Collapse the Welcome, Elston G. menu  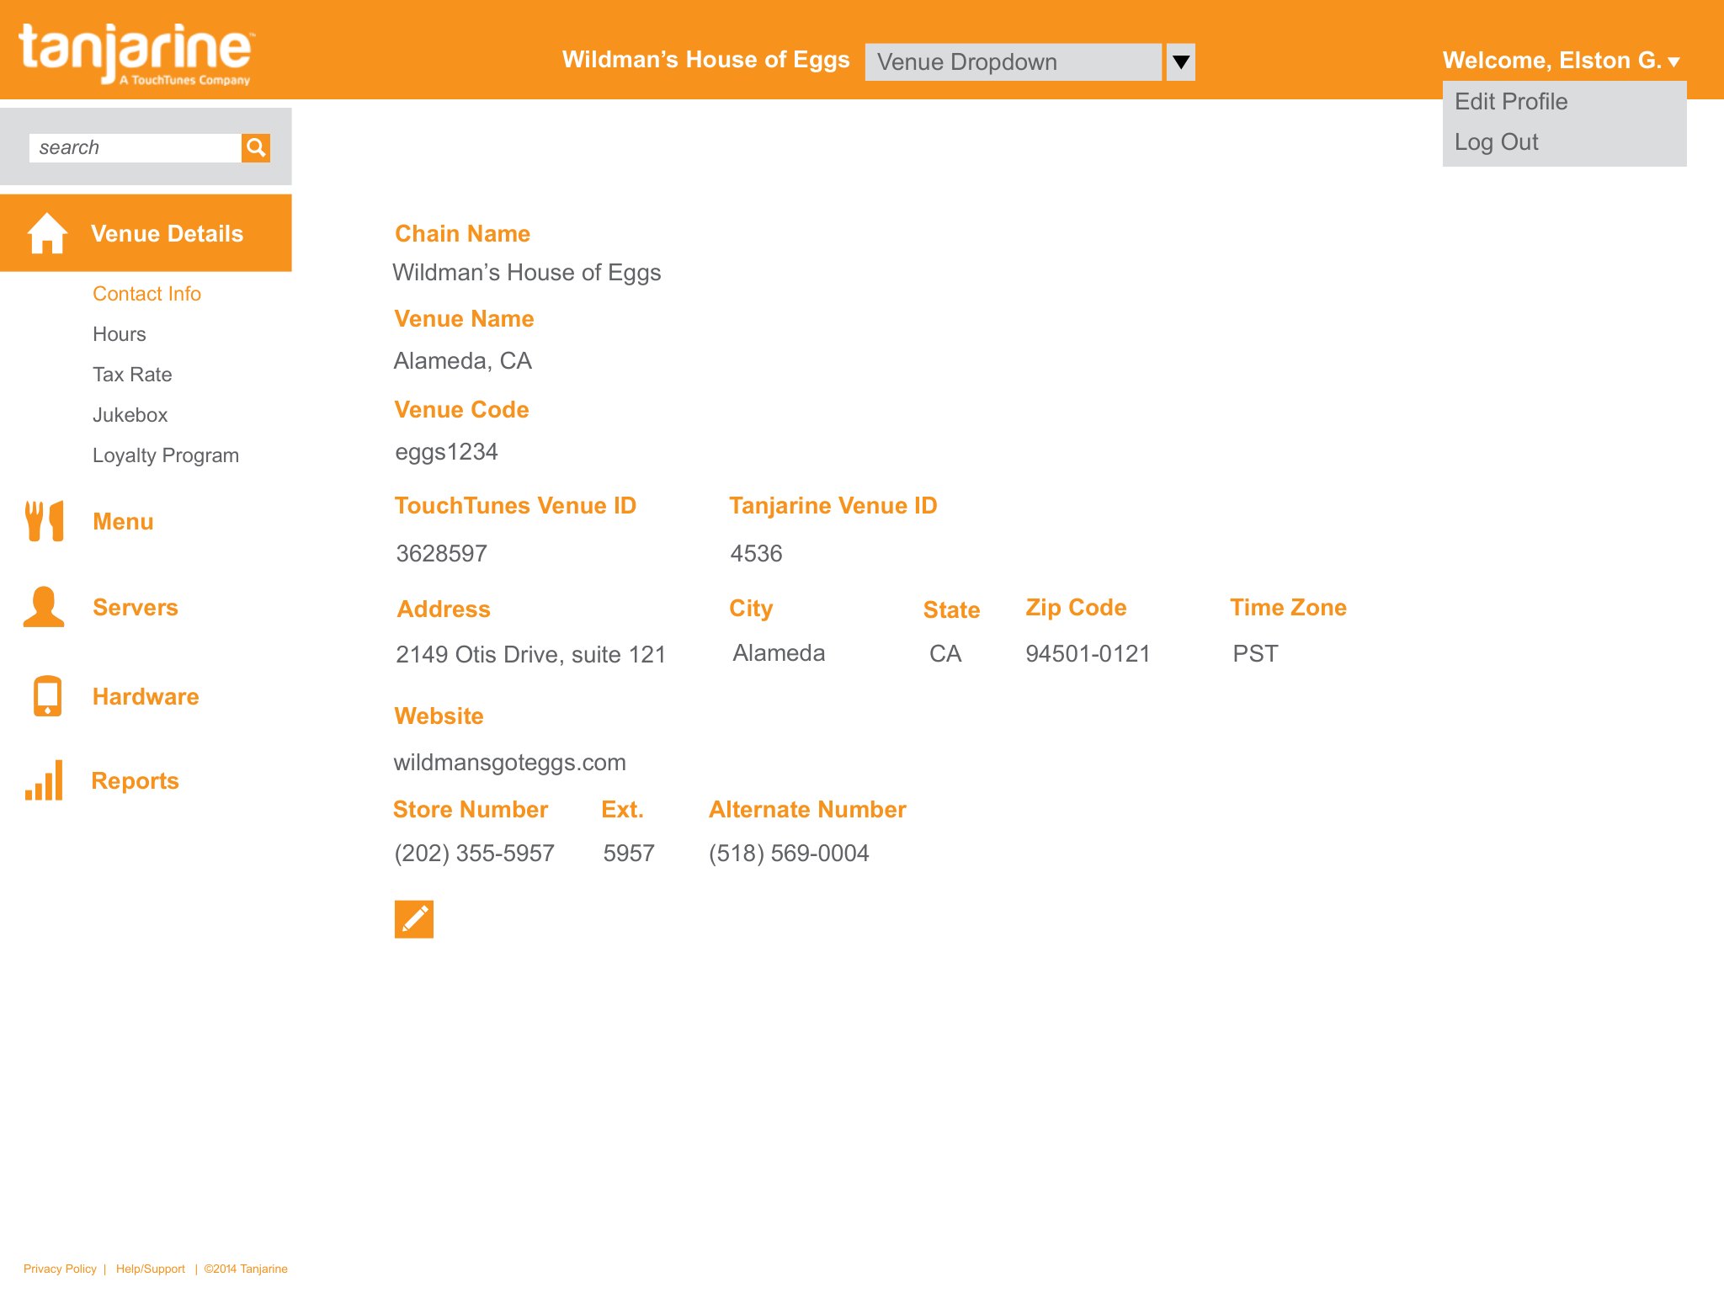click(1561, 61)
